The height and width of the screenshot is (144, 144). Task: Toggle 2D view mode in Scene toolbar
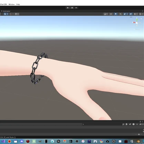[111, 14]
